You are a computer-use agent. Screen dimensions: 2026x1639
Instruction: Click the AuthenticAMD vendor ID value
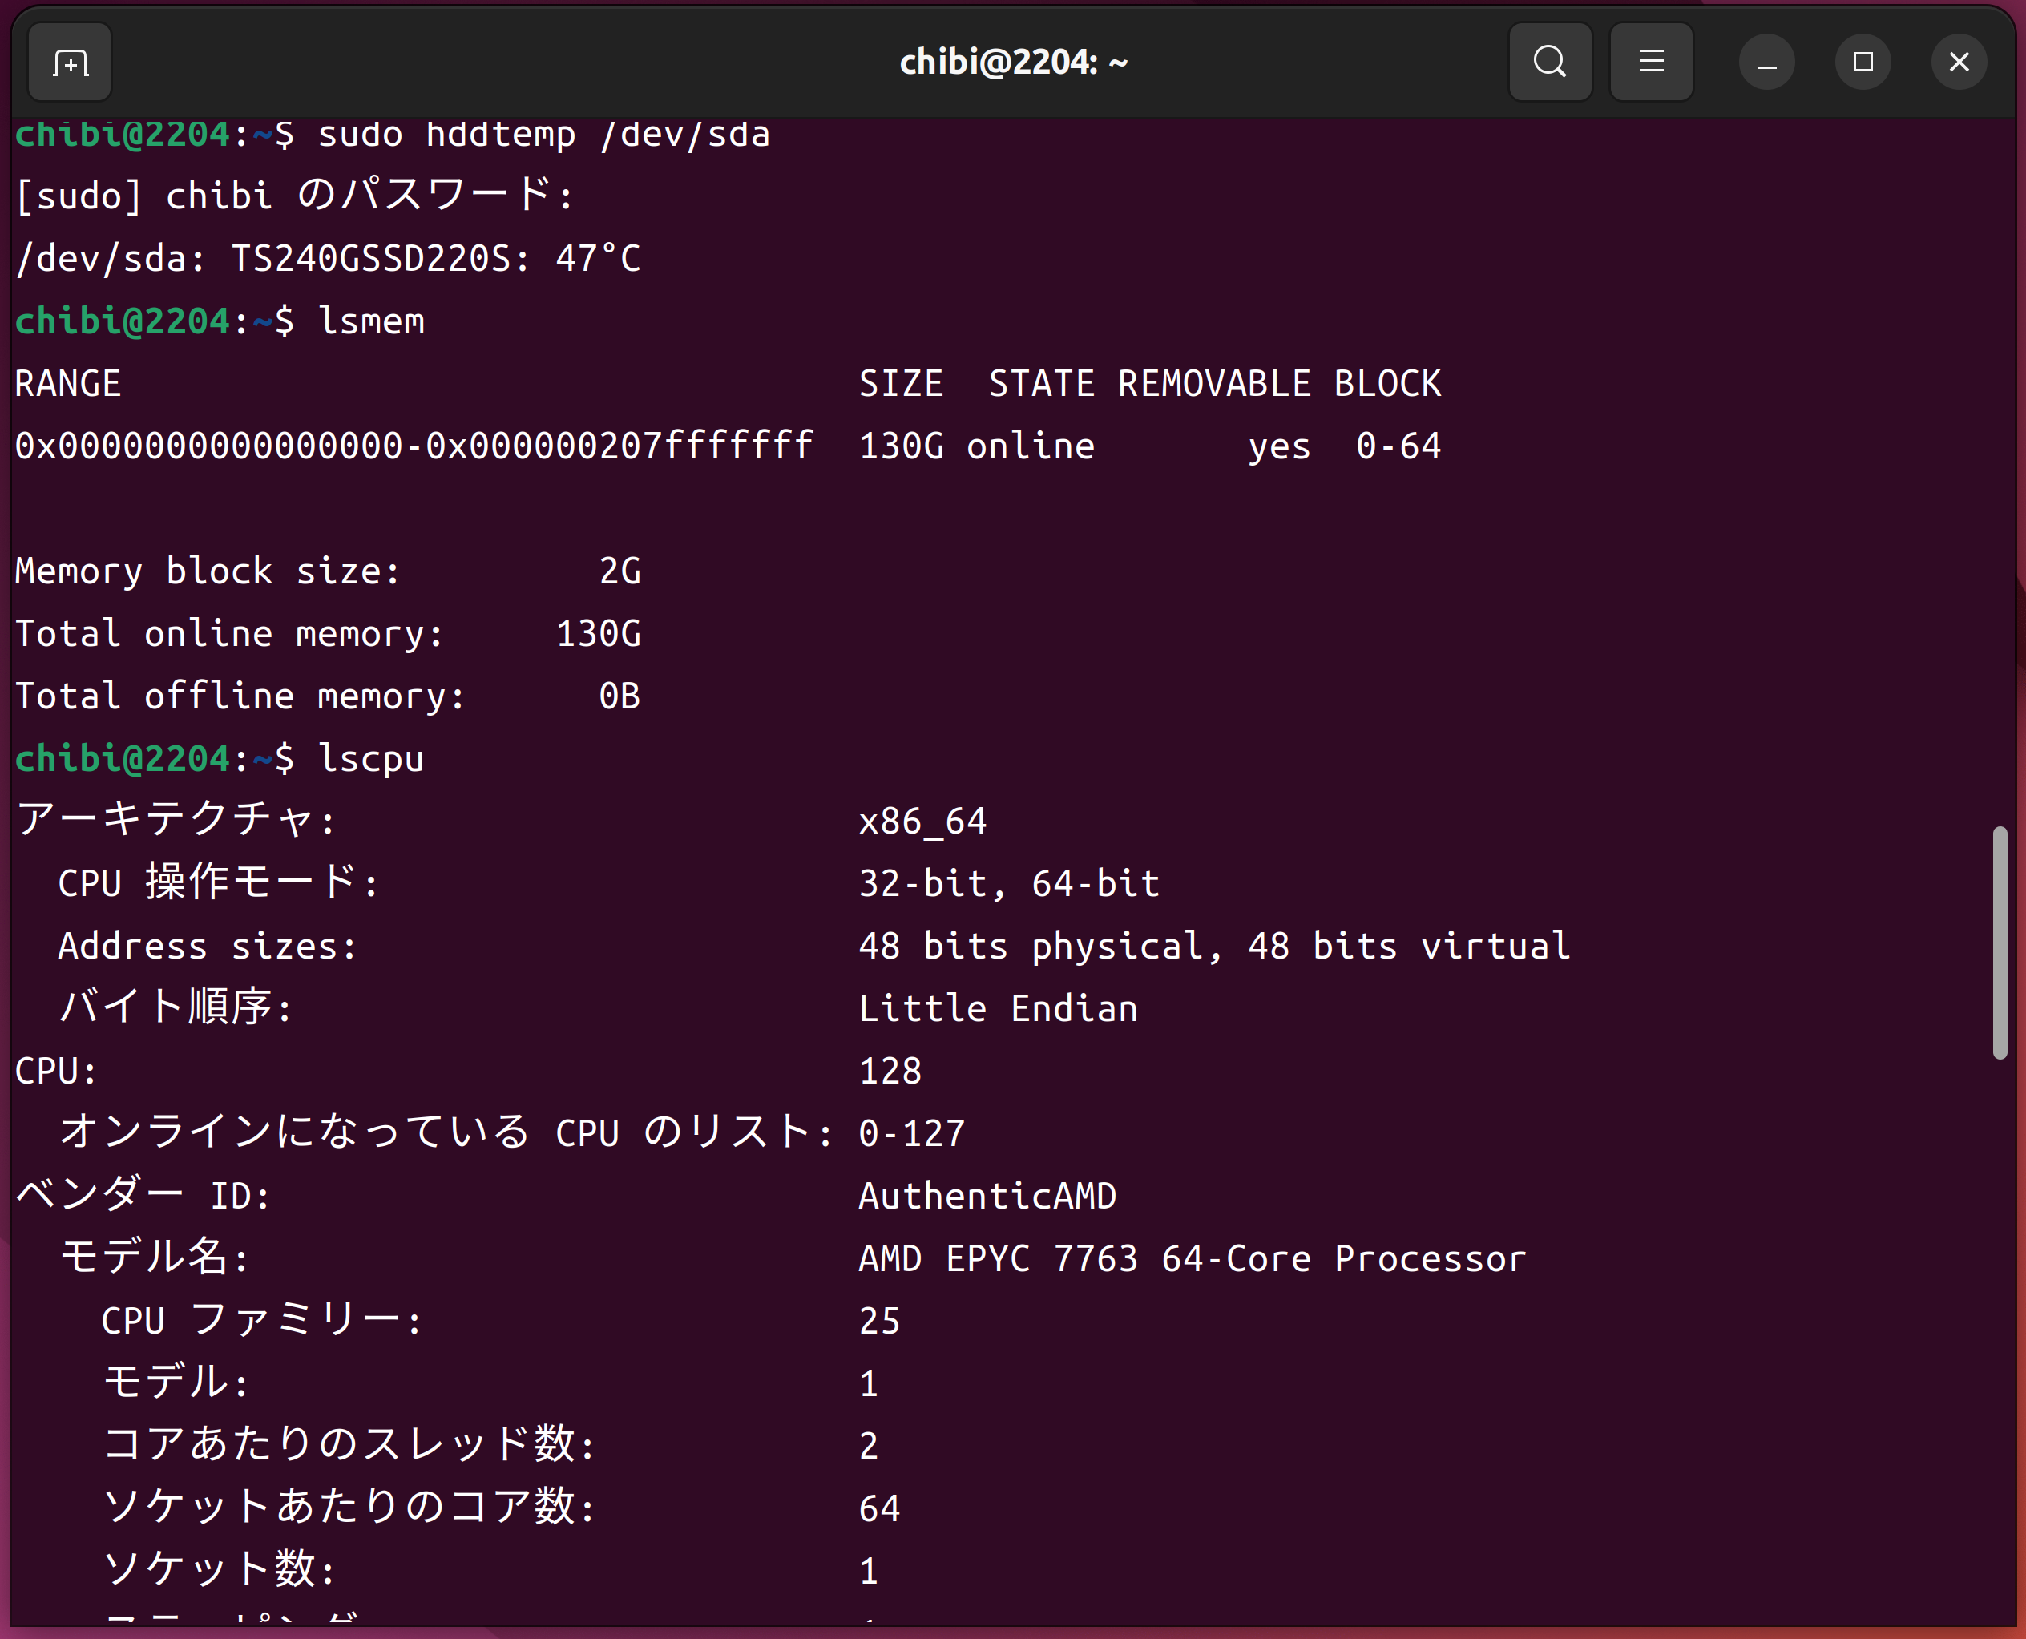click(x=987, y=1197)
